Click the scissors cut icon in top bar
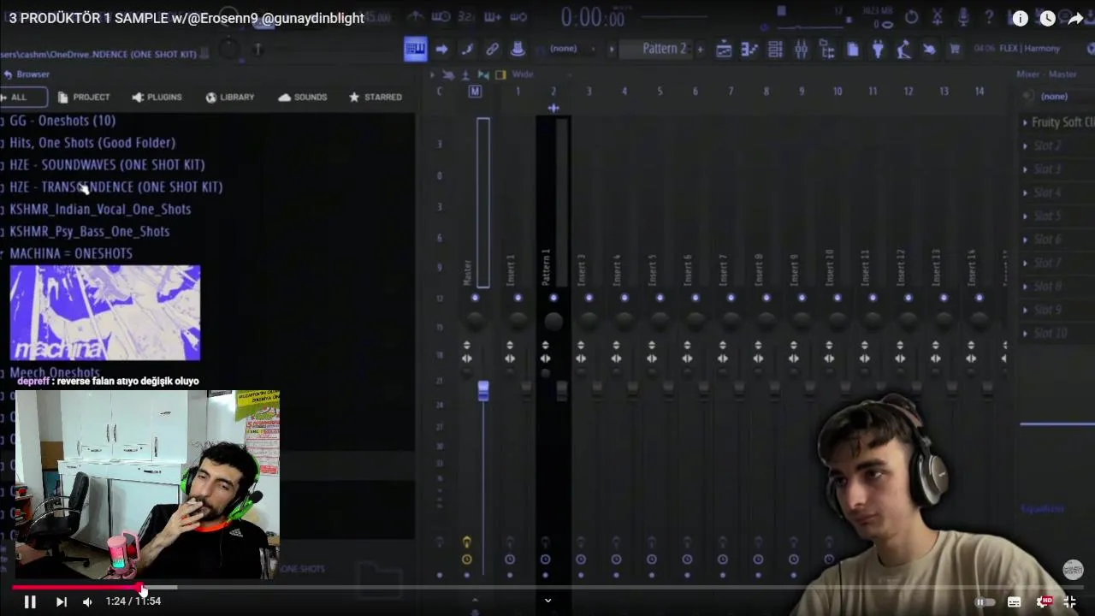The width and height of the screenshot is (1095, 616). point(938,17)
